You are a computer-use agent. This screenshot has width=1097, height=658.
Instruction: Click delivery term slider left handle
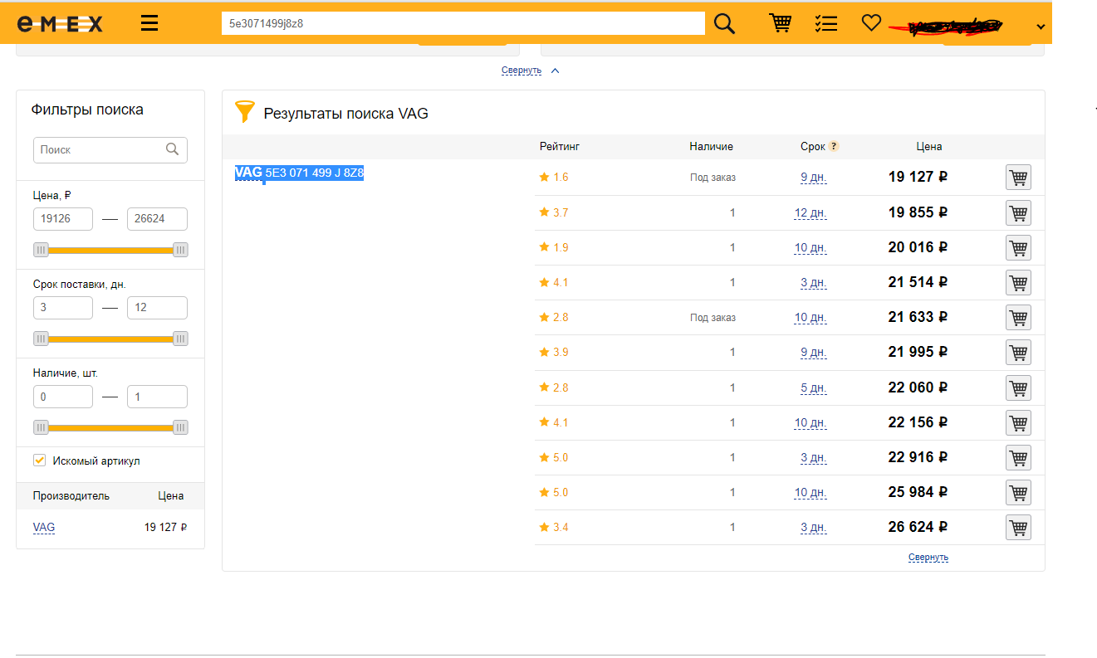click(41, 339)
